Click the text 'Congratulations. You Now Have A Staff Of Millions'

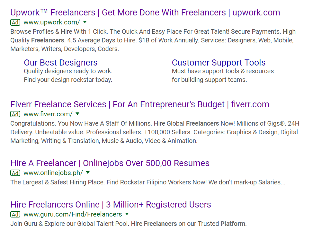(x=81, y=123)
